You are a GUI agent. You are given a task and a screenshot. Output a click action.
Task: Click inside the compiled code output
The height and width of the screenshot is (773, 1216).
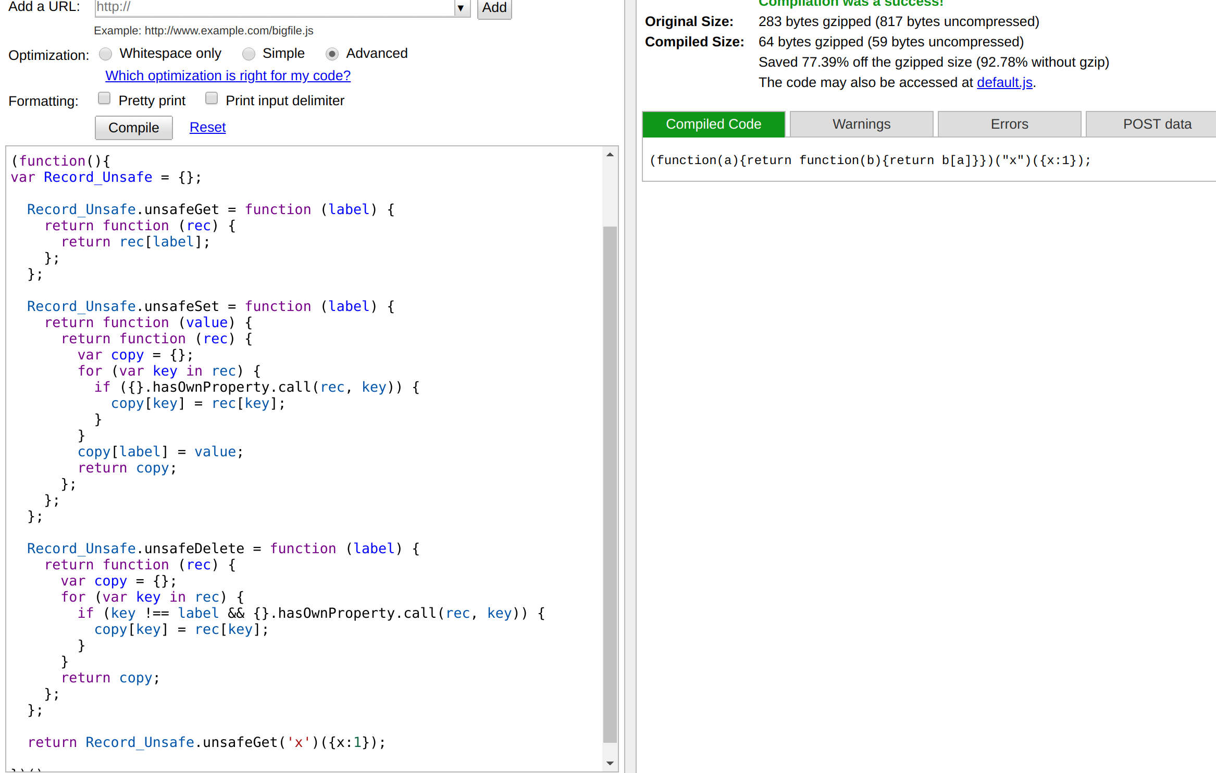pyautogui.click(x=870, y=160)
